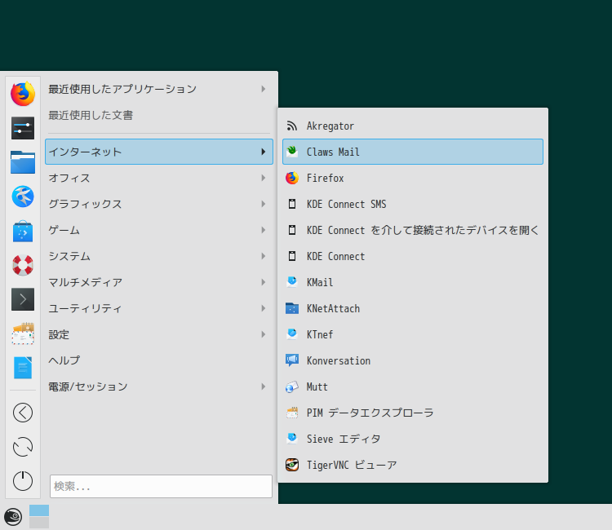This screenshot has width=612, height=530.
Task: Choose the オフィス category label
Action: (x=69, y=178)
